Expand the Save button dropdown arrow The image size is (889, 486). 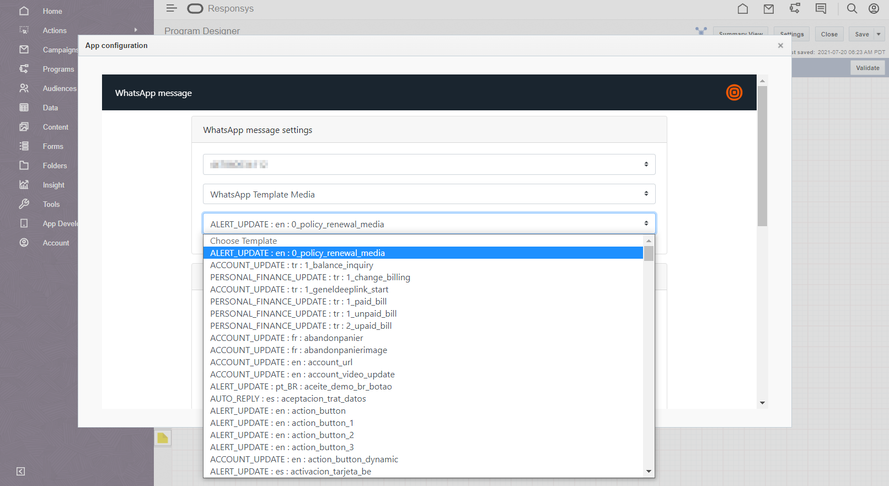(879, 34)
